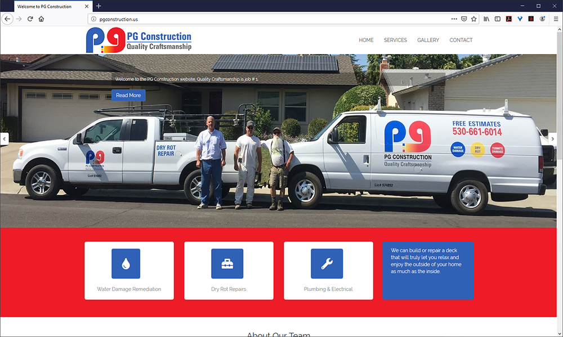The height and width of the screenshot is (337, 563).
Task: Go to the browser home page icon
Action: pyautogui.click(x=41, y=19)
